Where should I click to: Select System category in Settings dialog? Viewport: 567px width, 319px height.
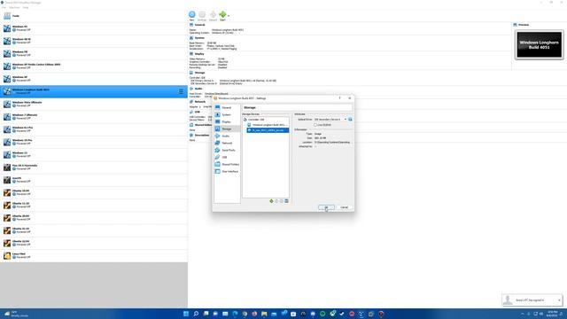coord(227,114)
